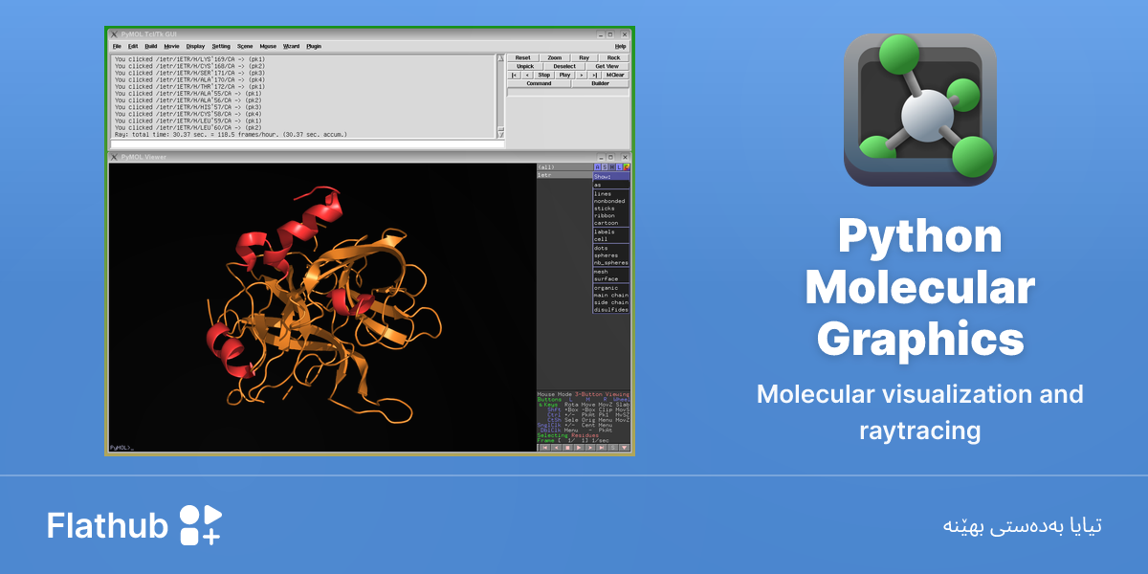Open the Movie menu
Image resolution: width=1148 pixels, height=574 pixels.
tap(171, 46)
